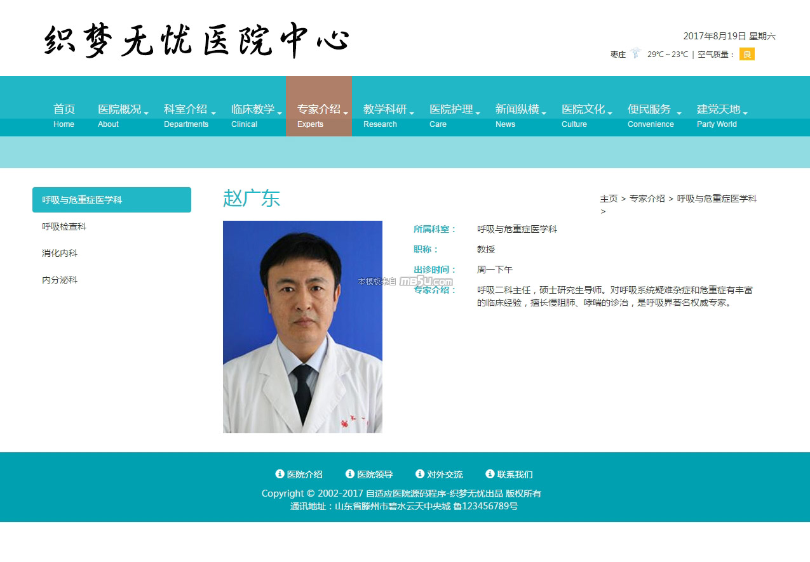The width and height of the screenshot is (810, 562).
Task: Click the 专家介绍 breadcrumb link
Action: pos(647,199)
